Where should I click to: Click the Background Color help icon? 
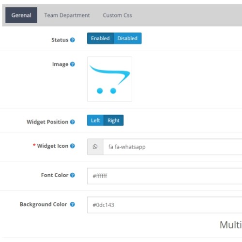[x=73, y=204]
